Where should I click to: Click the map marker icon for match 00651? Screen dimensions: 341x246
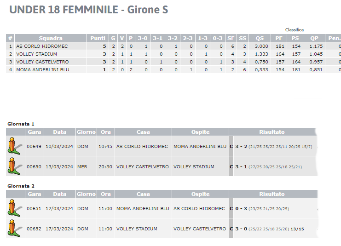pyautogui.click(x=15, y=208)
